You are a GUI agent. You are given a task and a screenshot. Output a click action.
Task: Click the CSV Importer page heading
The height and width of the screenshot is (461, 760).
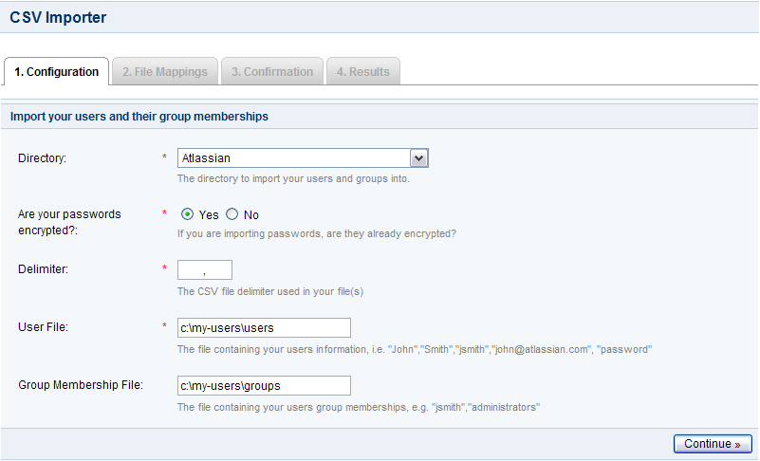point(58,17)
